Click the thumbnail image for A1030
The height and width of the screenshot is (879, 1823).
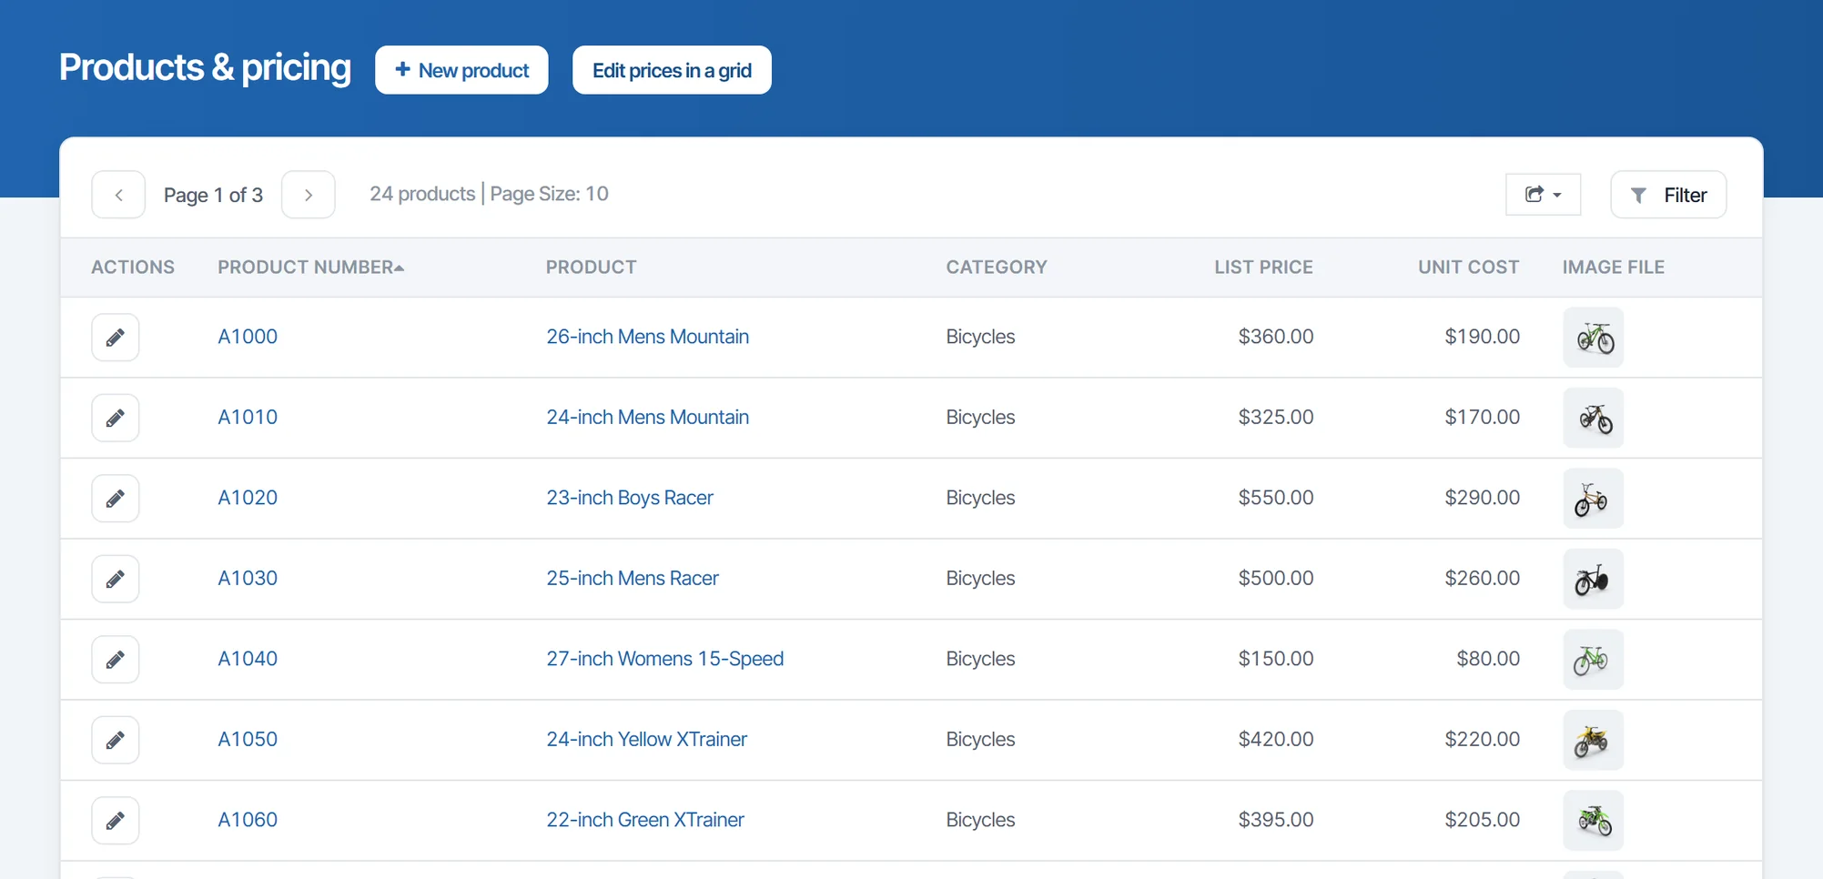(1594, 579)
